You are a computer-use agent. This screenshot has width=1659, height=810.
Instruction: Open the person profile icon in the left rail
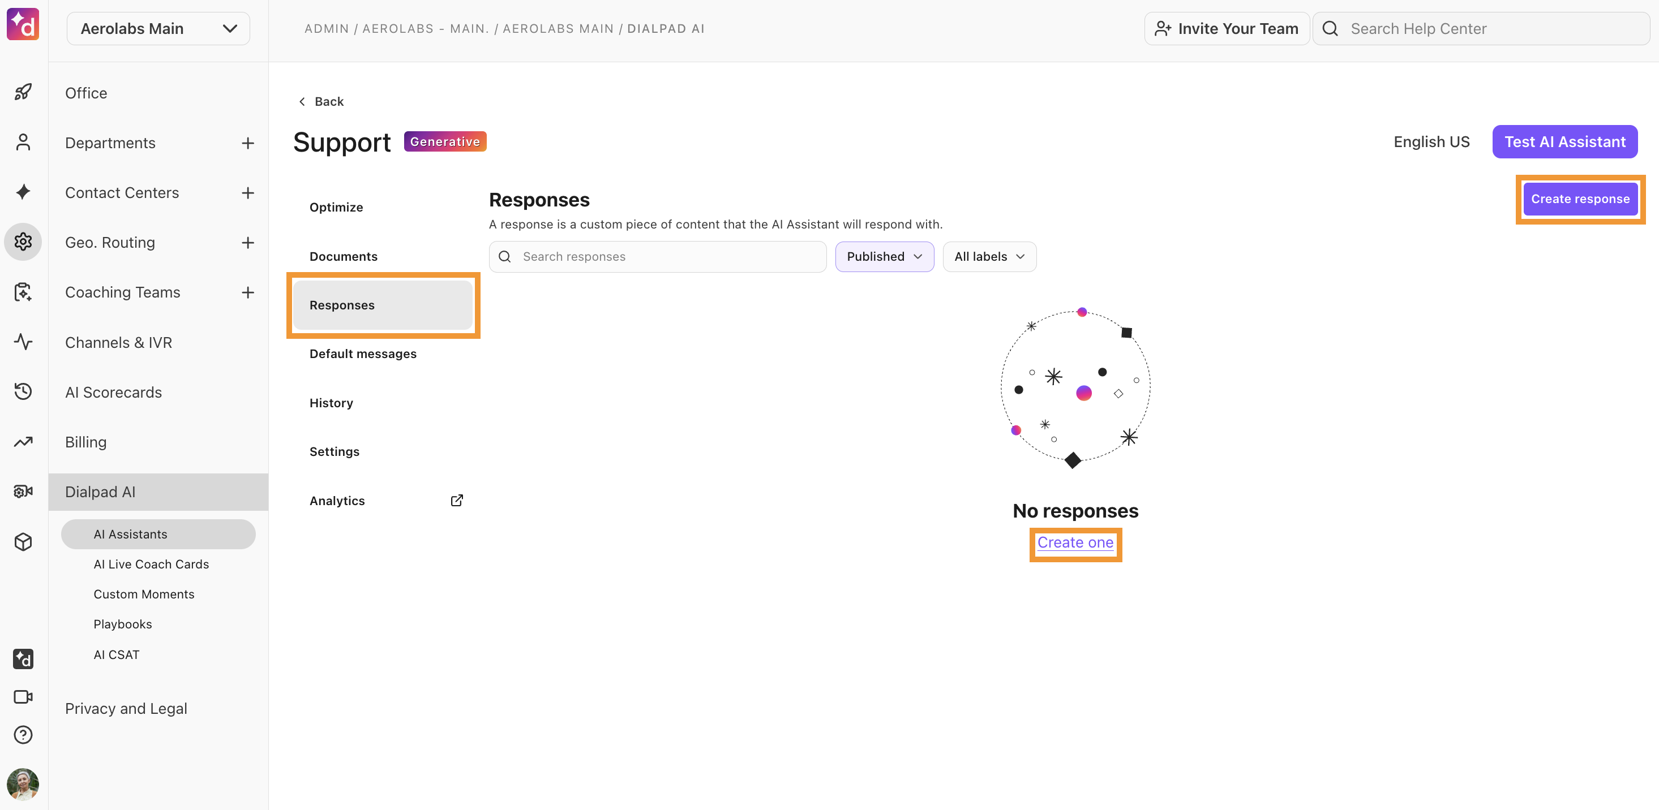23,142
